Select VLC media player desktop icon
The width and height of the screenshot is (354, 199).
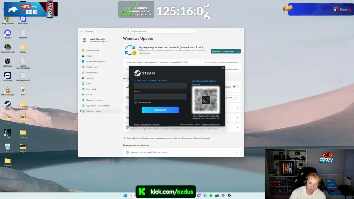(x=7, y=91)
